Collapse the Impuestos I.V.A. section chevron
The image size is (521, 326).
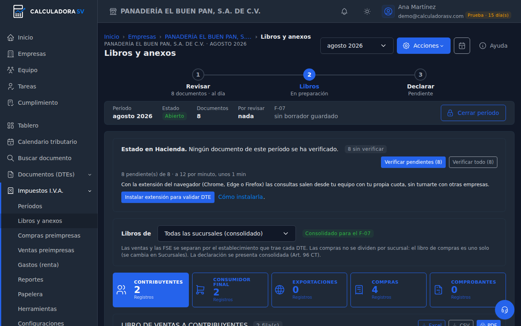[x=90, y=191]
